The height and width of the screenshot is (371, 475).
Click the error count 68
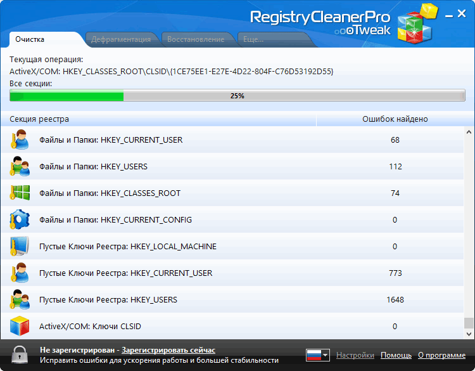point(395,140)
